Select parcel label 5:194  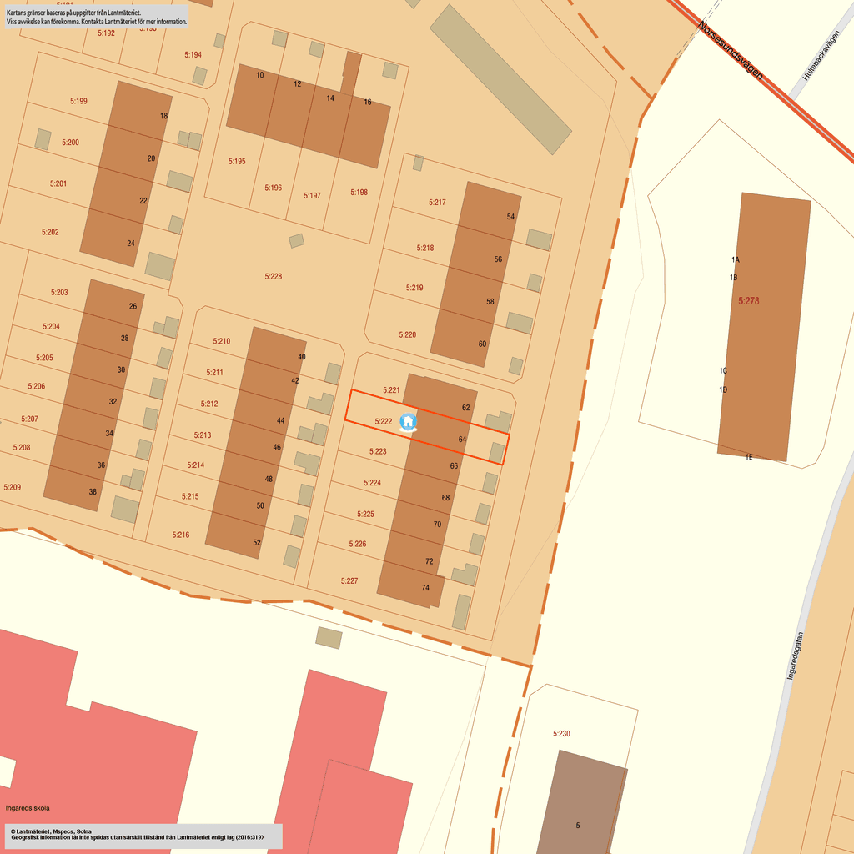[x=193, y=54]
